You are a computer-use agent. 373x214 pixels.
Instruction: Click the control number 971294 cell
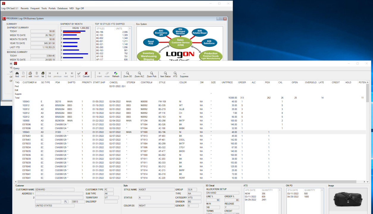pos(144,120)
